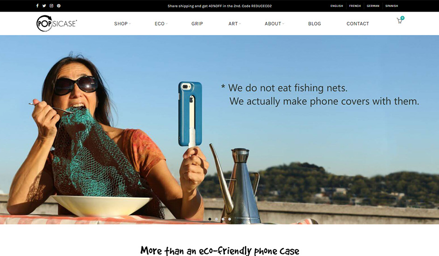Screen dimensions: 439x256
Task: Go to the BLOG page
Action: [315, 24]
